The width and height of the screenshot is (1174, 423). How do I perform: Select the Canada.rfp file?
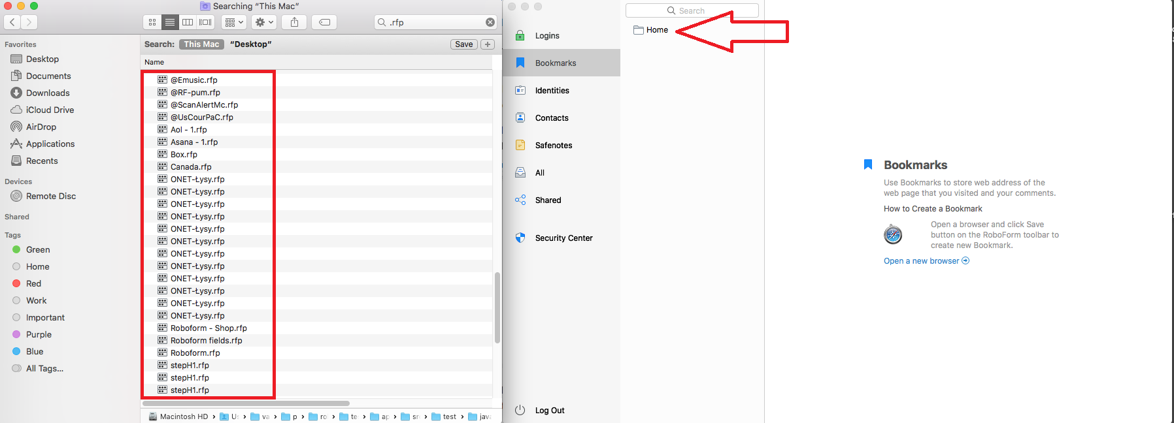191,166
